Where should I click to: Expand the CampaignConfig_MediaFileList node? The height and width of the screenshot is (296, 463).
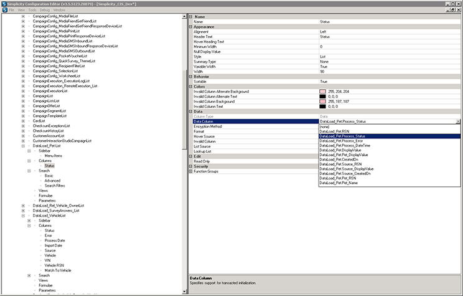23,16
